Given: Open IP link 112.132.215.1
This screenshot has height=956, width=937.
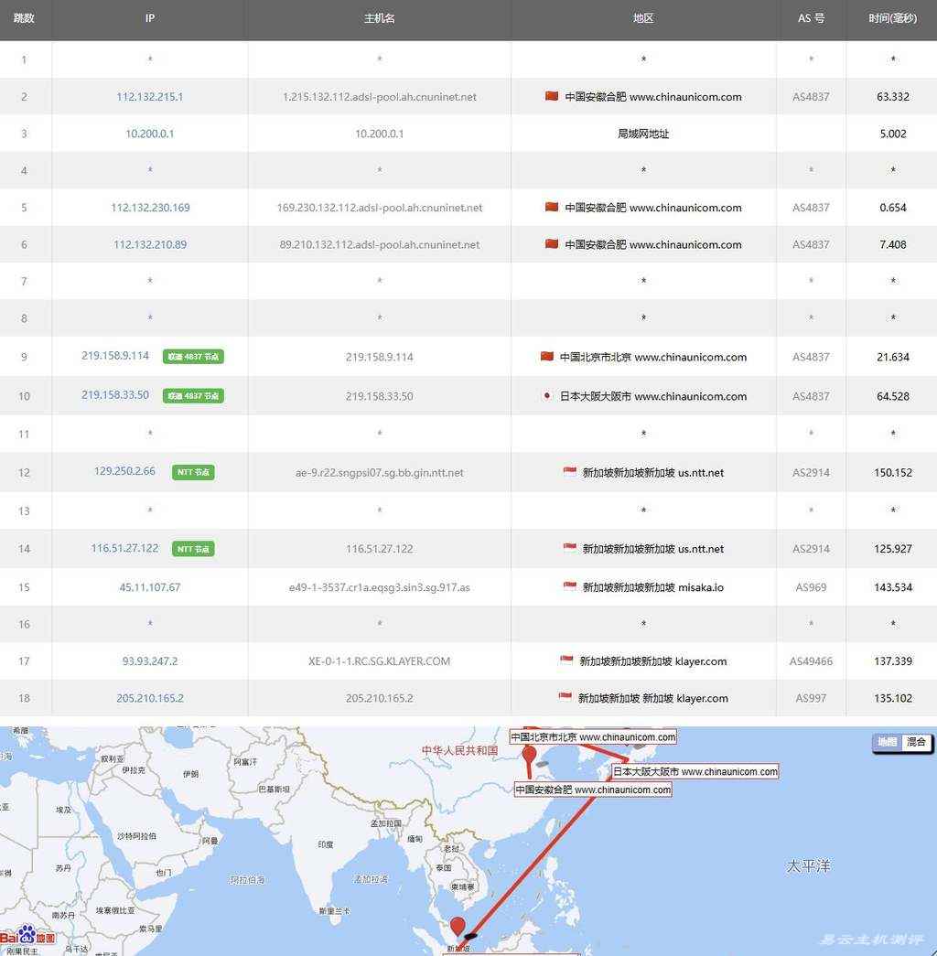Looking at the screenshot, I should pyautogui.click(x=150, y=97).
